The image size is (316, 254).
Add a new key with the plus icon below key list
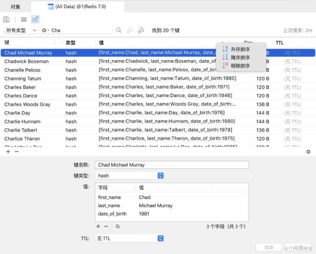8,152
